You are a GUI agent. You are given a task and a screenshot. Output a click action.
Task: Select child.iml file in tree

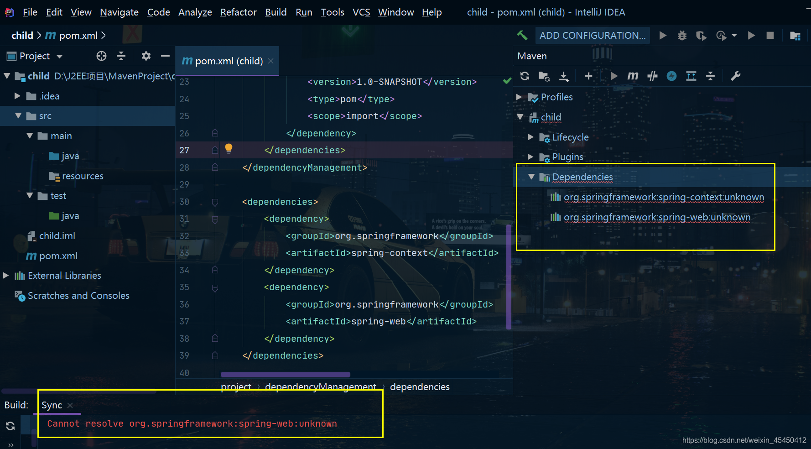(x=52, y=235)
